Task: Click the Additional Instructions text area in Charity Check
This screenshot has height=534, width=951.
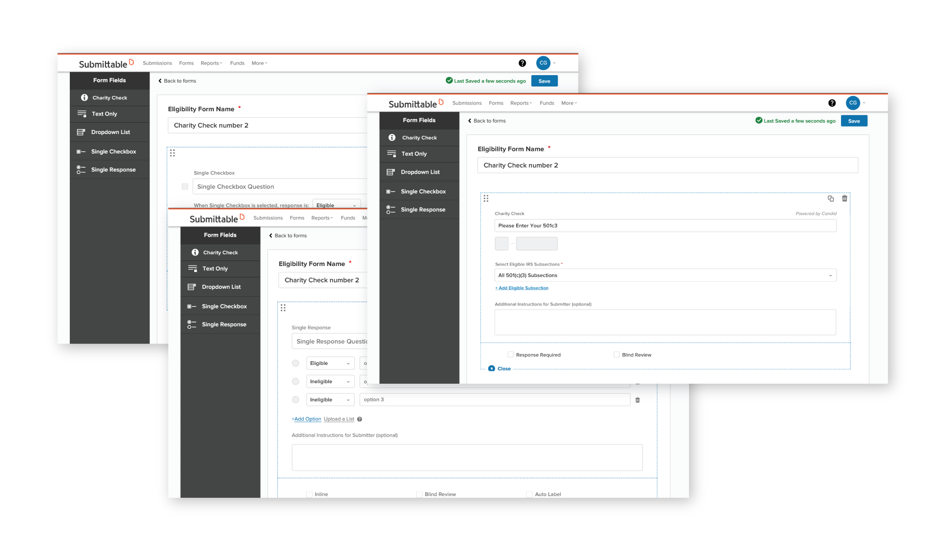Action: point(665,322)
